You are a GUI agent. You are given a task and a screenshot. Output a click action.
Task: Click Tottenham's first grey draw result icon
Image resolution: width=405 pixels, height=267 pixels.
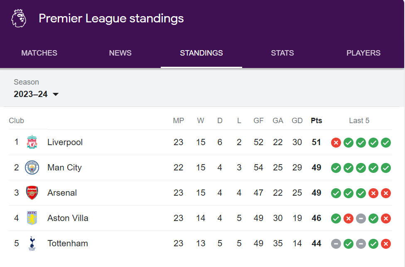pyautogui.click(x=336, y=243)
